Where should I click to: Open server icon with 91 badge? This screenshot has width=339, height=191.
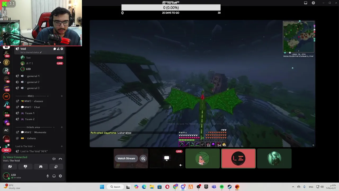pos(6,105)
